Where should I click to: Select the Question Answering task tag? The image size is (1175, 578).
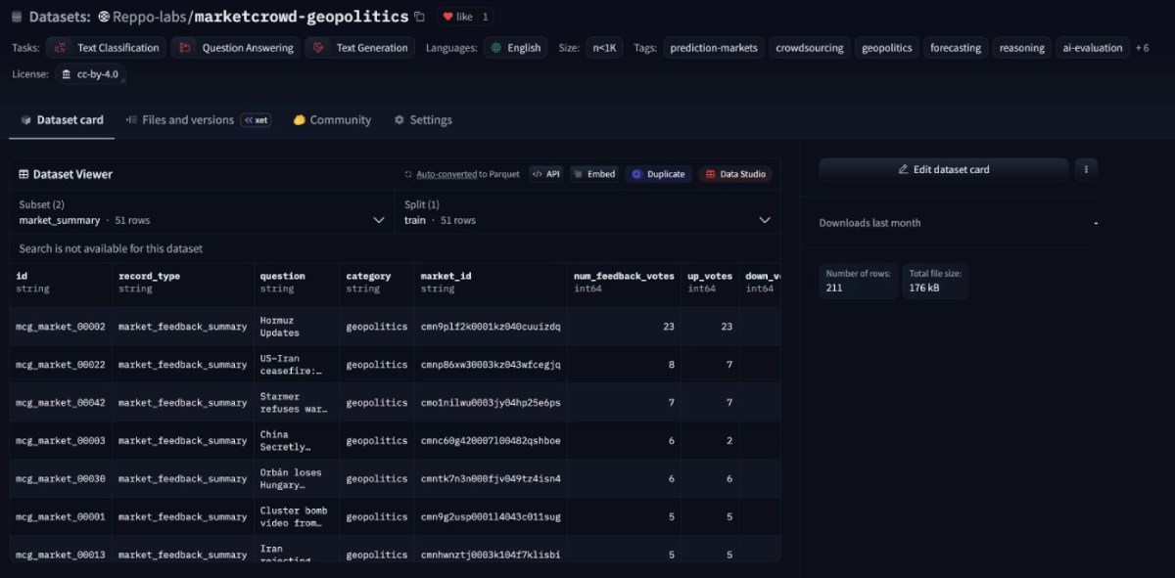click(x=236, y=47)
